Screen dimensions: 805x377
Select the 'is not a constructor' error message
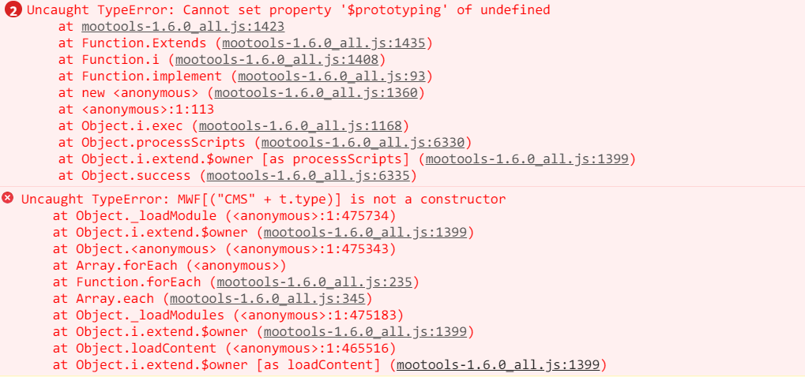point(263,199)
